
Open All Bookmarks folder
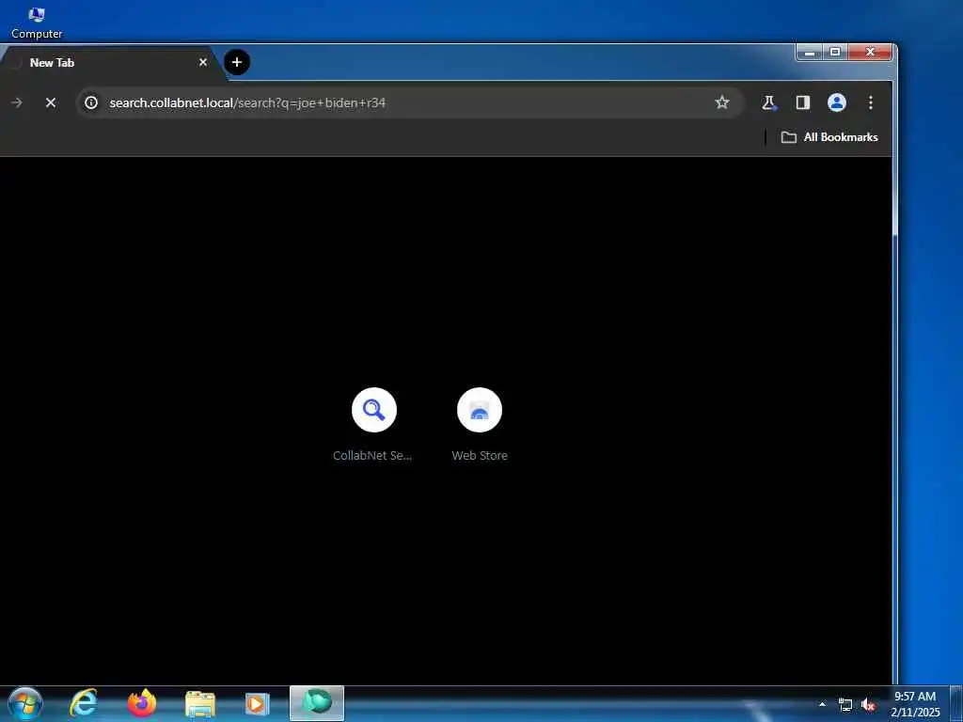tap(829, 137)
